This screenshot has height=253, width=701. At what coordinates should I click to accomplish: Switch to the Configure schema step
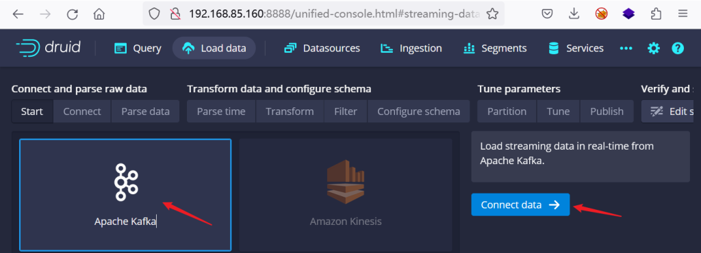point(418,111)
